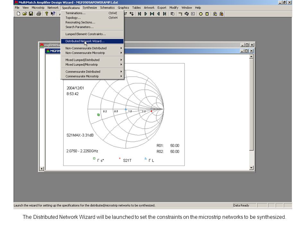308x231 pixels.
Task: Open the Network menu
Action: [53, 8]
